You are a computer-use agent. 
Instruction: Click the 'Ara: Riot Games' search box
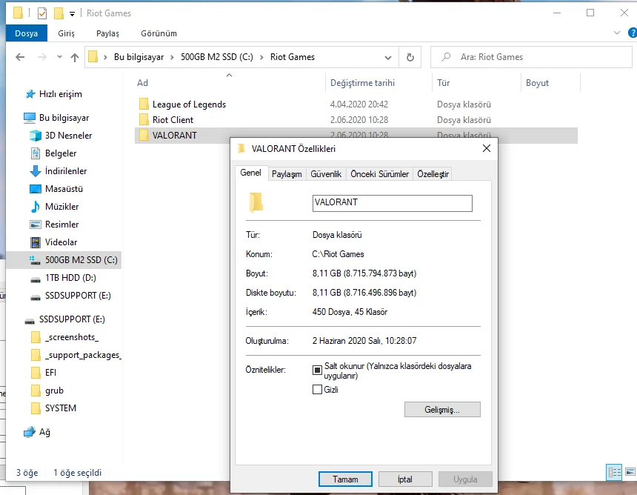pyautogui.click(x=532, y=57)
